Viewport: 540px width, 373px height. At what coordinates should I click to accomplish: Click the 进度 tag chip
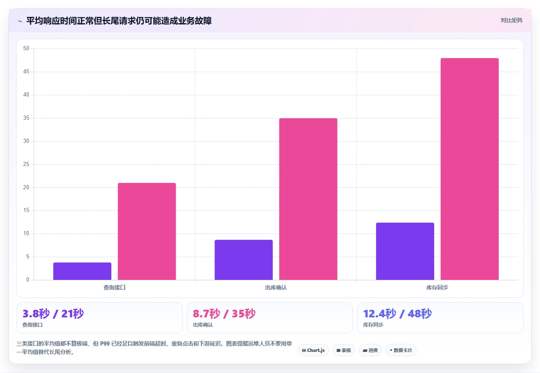370,350
